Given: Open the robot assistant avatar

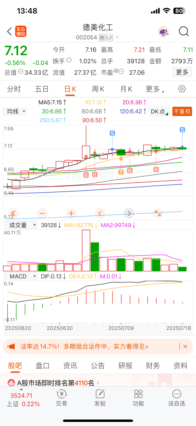Looking at the screenshot, I should point(163,31).
